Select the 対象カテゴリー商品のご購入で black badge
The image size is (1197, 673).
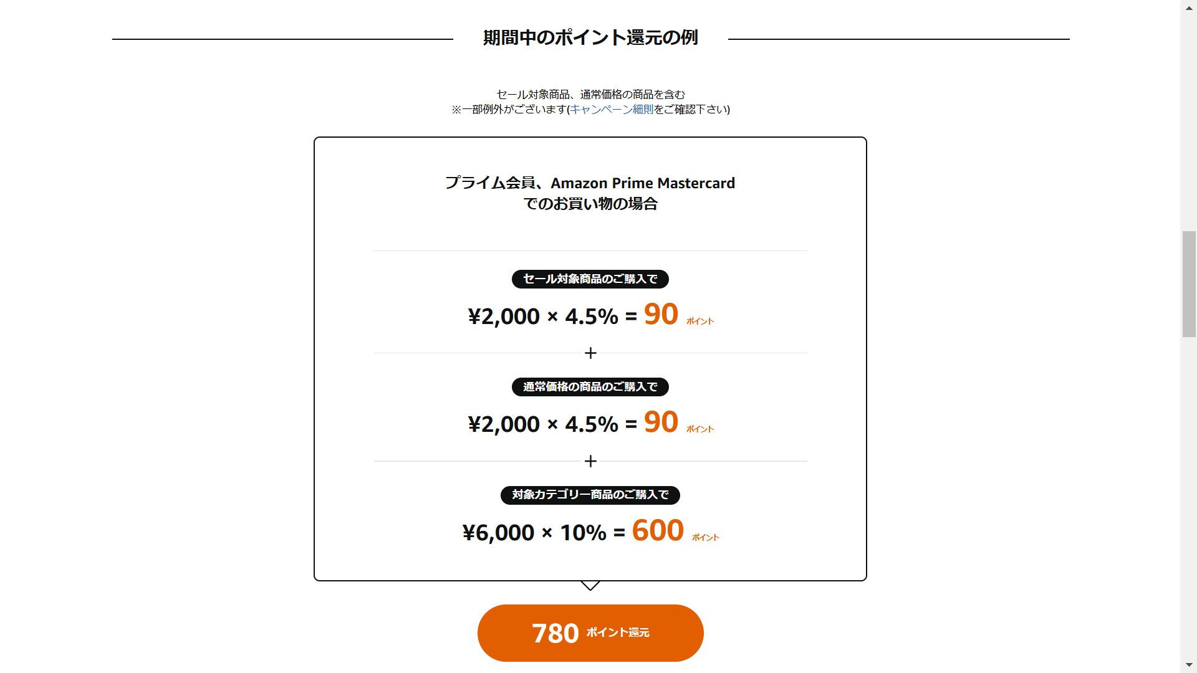[590, 495]
